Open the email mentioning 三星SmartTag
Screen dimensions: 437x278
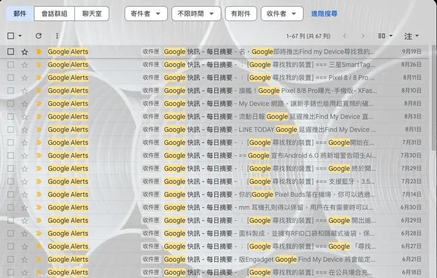click(x=214, y=65)
